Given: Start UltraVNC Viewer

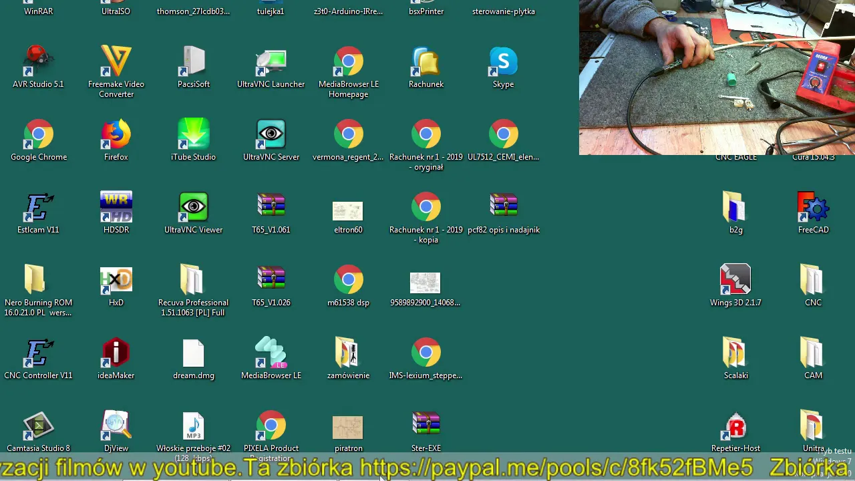Looking at the screenshot, I should 194,212.
